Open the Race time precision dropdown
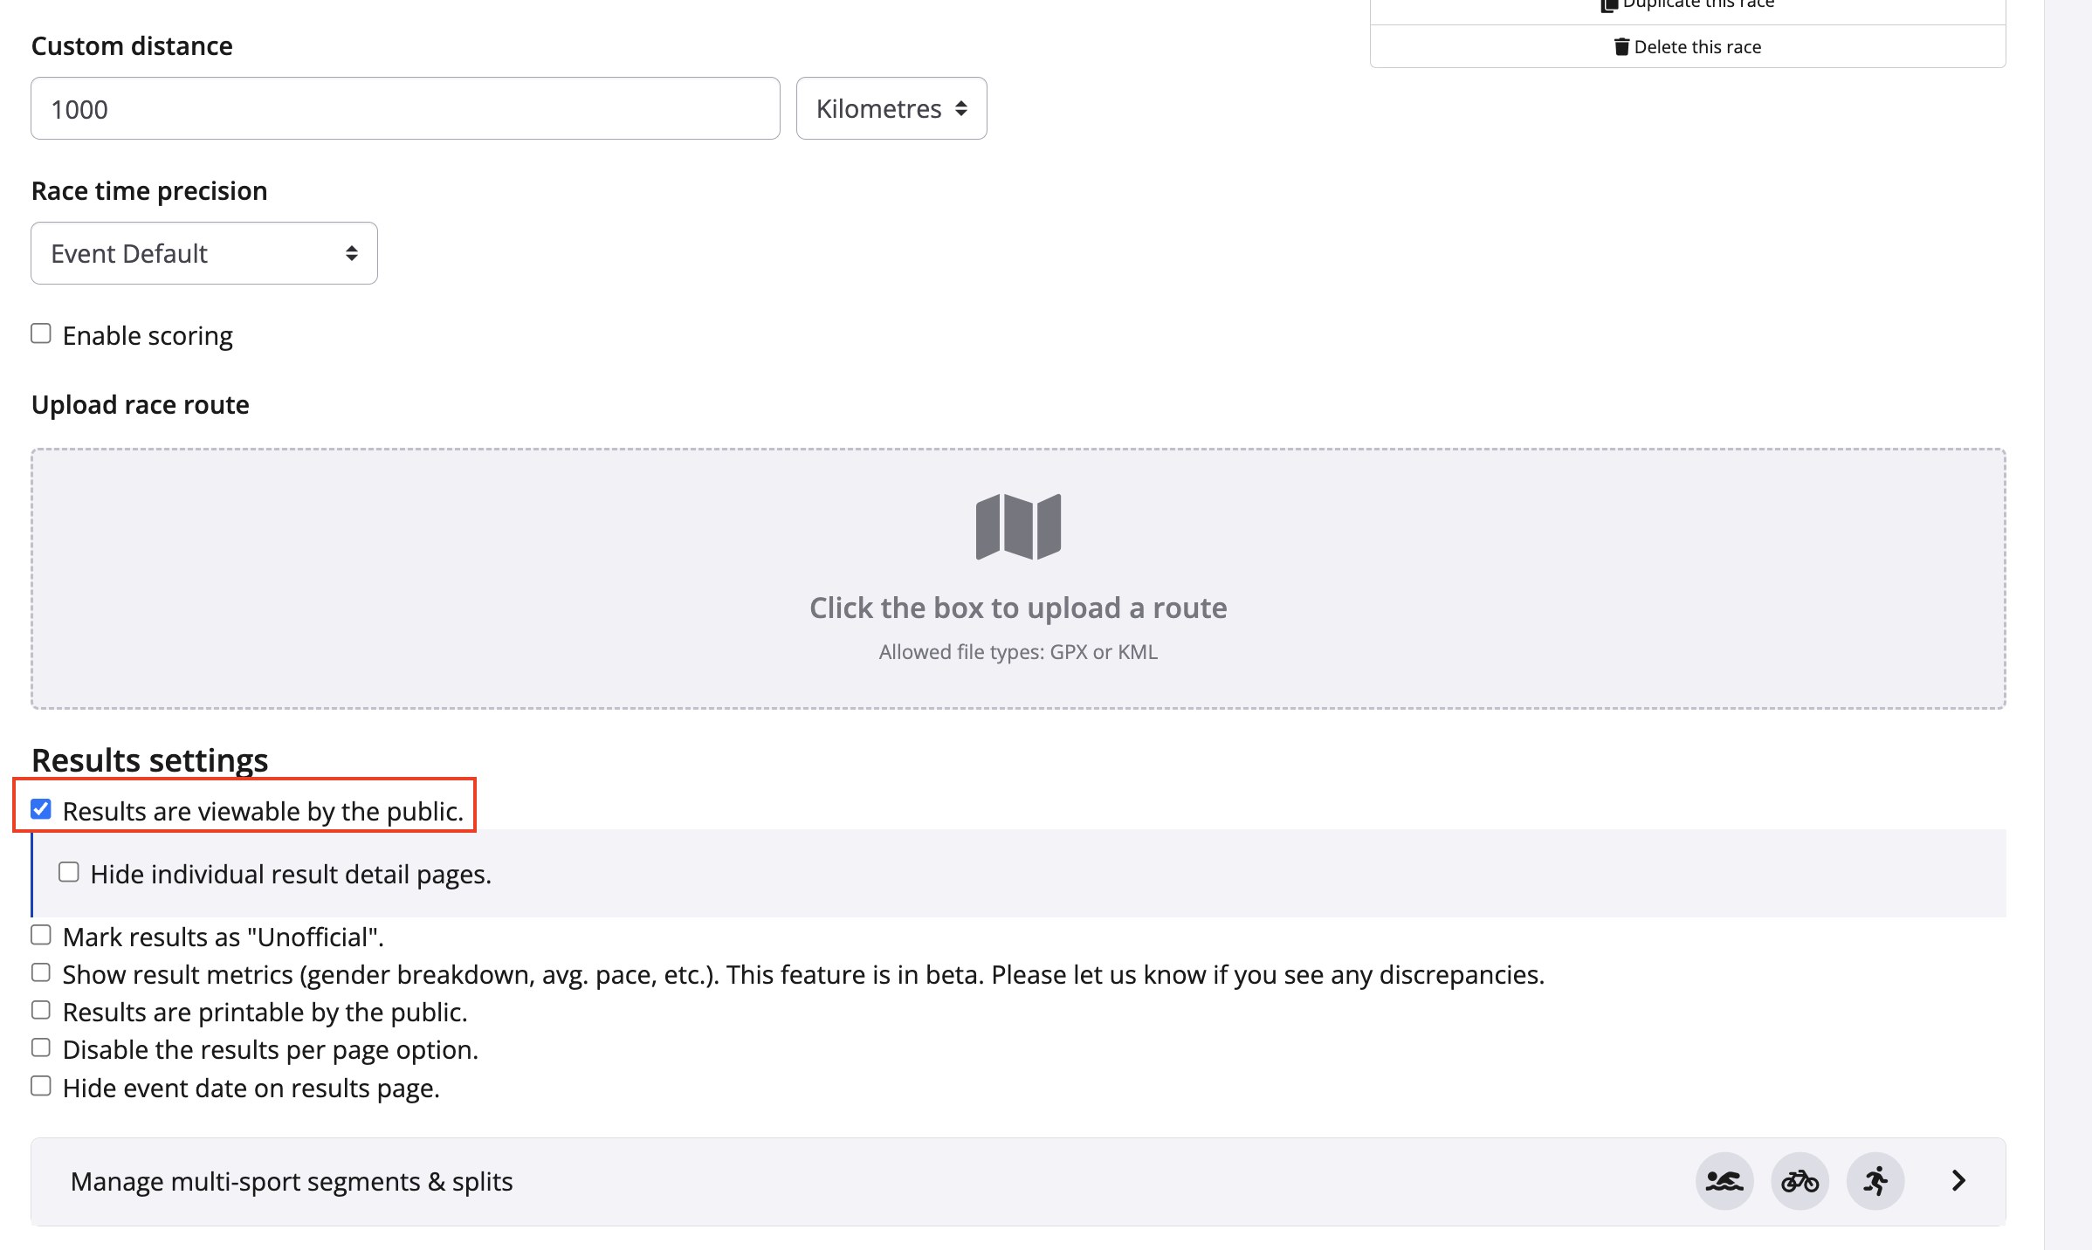This screenshot has height=1250, width=2092. point(203,254)
